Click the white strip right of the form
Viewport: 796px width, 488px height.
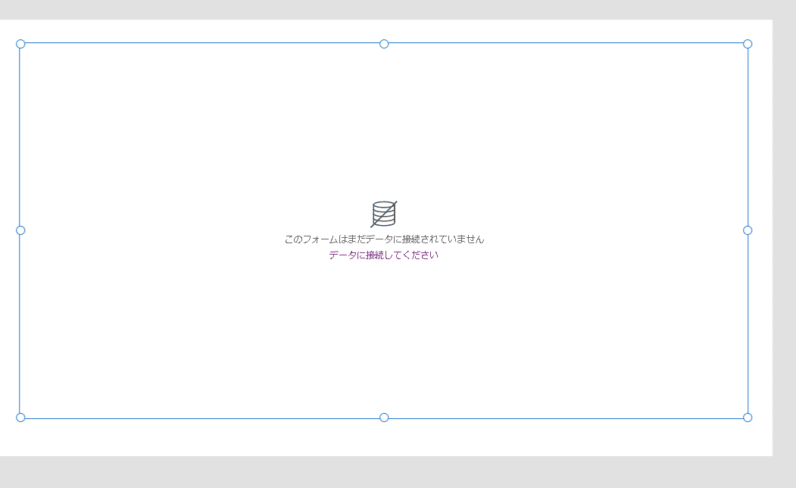point(760,227)
